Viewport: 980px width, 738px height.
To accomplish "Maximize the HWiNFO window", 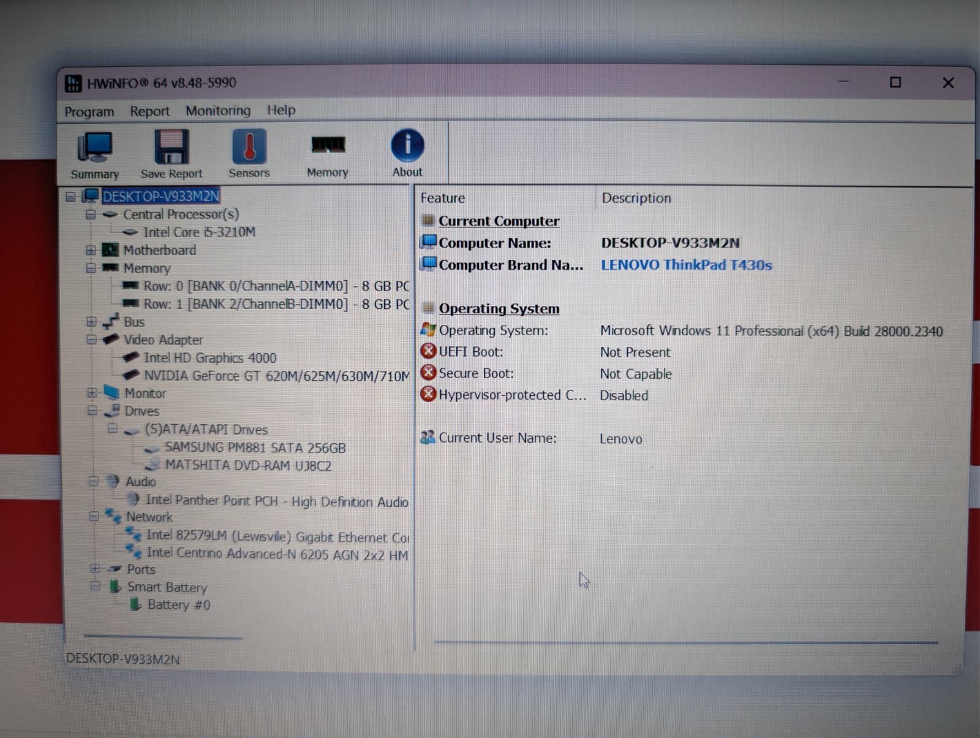I will 895,82.
